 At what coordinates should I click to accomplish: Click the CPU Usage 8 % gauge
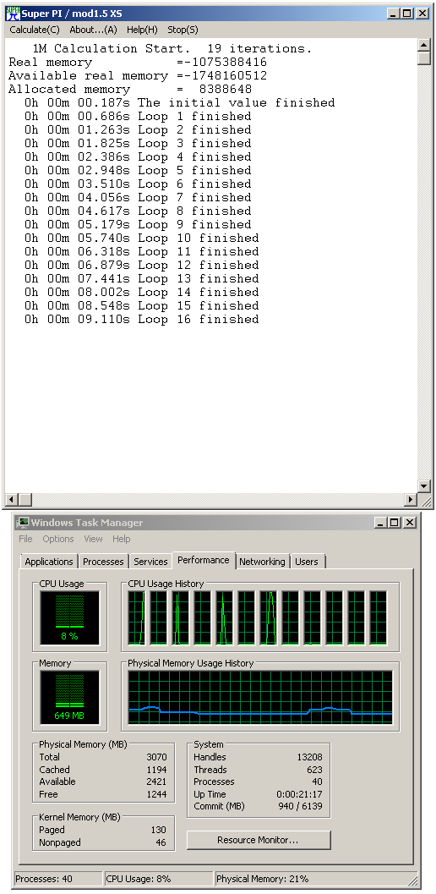[69, 618]
